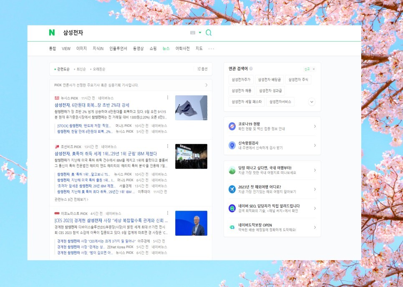This screenshot has height=287, width=403.
Task: Open related article [STOCK] 삼성전자 반도체 저점
Action: click(84, 126)
